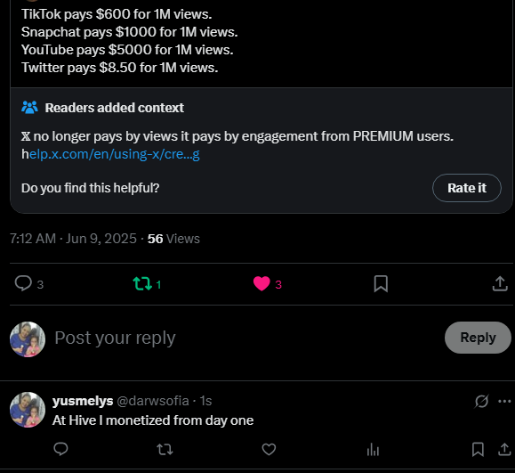The height and width of the screenshot is (473, 515).
Task: Click the Grok icon on yusmelys reply
Action: (481, 401)
